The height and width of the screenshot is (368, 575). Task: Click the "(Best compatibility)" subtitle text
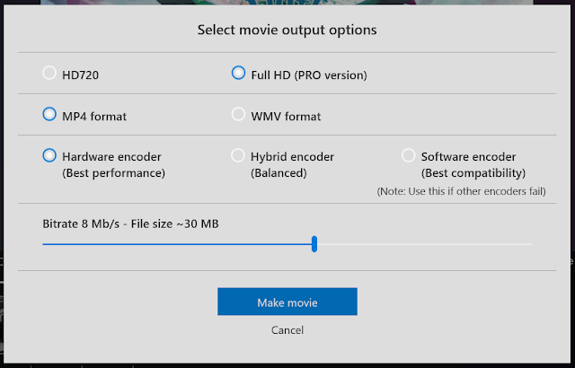[473, 172]
